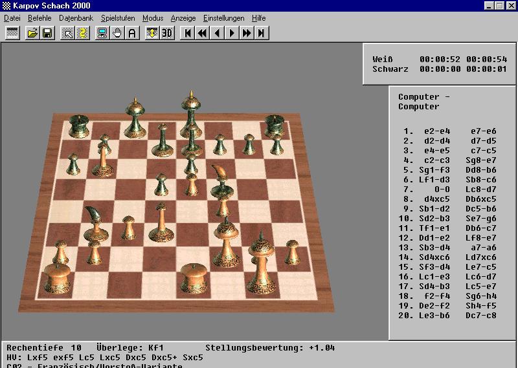The image size is (518, 368).
Task: Step forward one move with the right arrow
Action: click(x=232, y=33)
